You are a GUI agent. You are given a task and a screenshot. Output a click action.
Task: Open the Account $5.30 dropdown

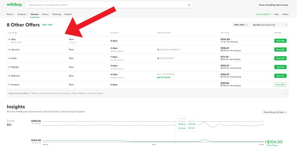click(264, 14)
